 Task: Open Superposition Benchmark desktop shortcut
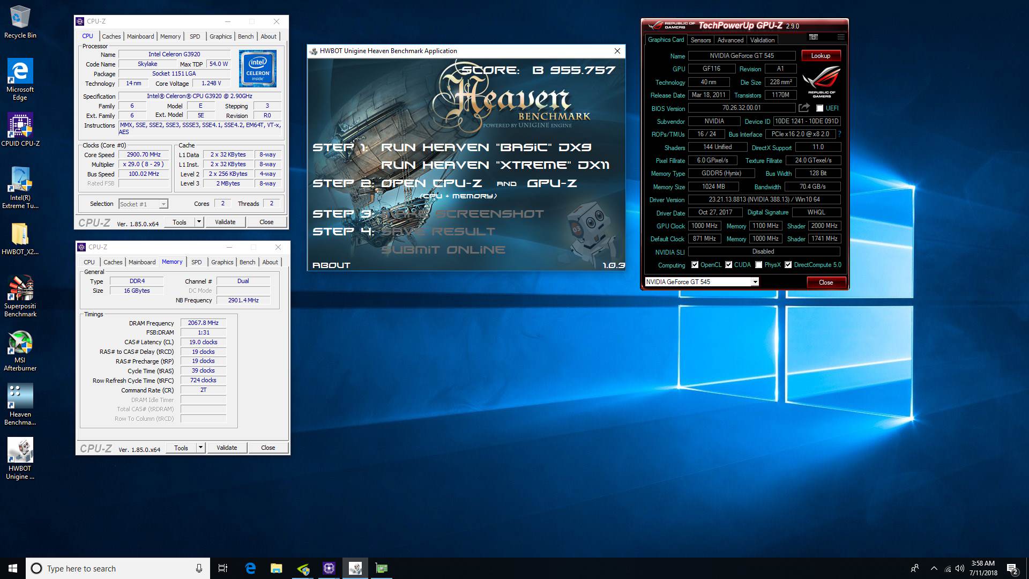point(20,296)
